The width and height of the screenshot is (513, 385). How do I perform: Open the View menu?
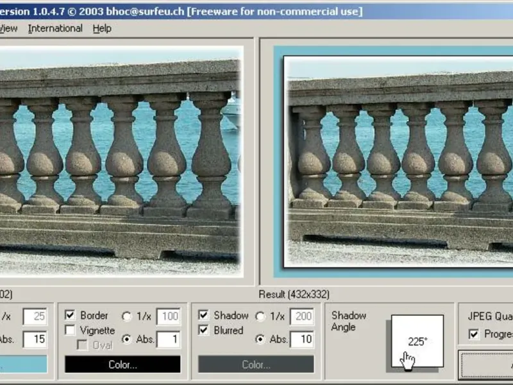[8, 28]
